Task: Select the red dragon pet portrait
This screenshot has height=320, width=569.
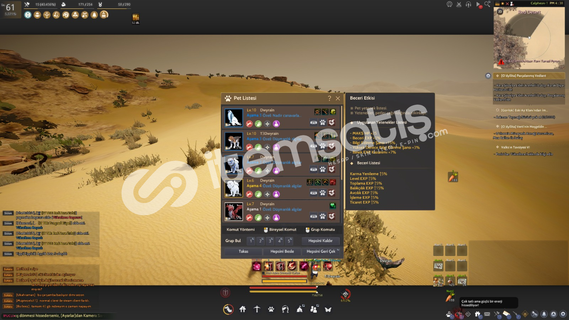Action: (234, 212)
